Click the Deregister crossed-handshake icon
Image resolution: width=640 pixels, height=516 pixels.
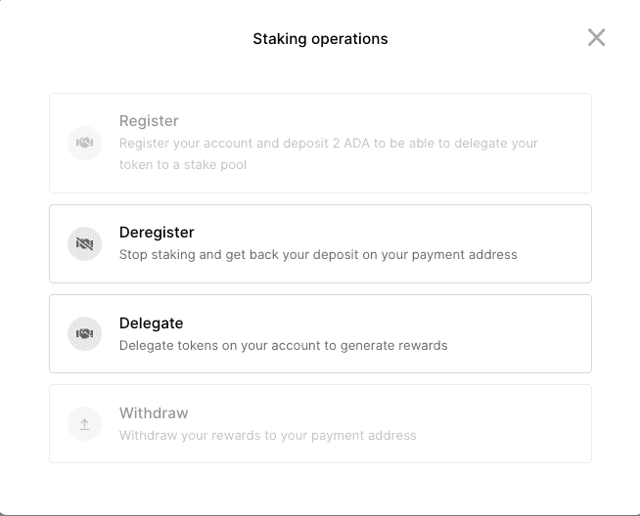click(x=84, y=243)
